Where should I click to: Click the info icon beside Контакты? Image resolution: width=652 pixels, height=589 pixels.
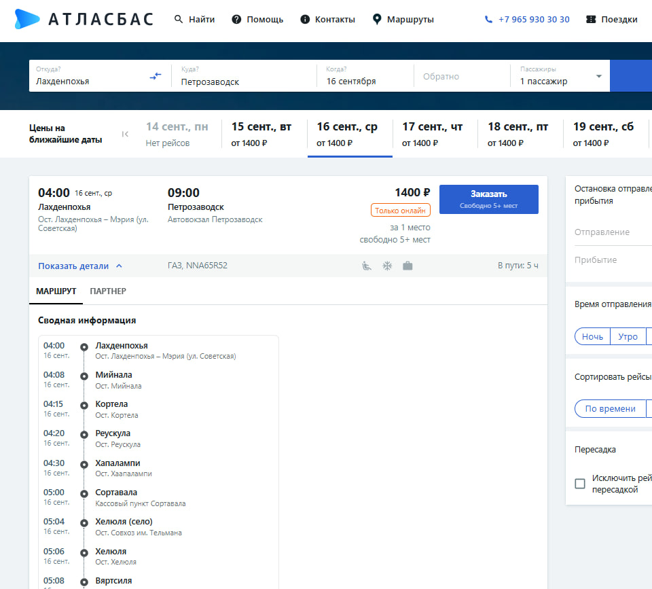coord(305,20)
